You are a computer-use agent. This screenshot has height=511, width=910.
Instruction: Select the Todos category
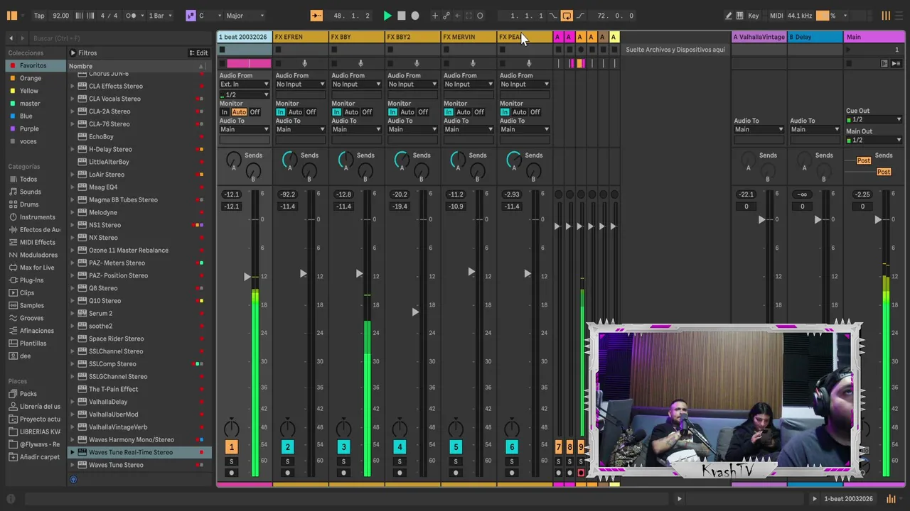[28, 180]
